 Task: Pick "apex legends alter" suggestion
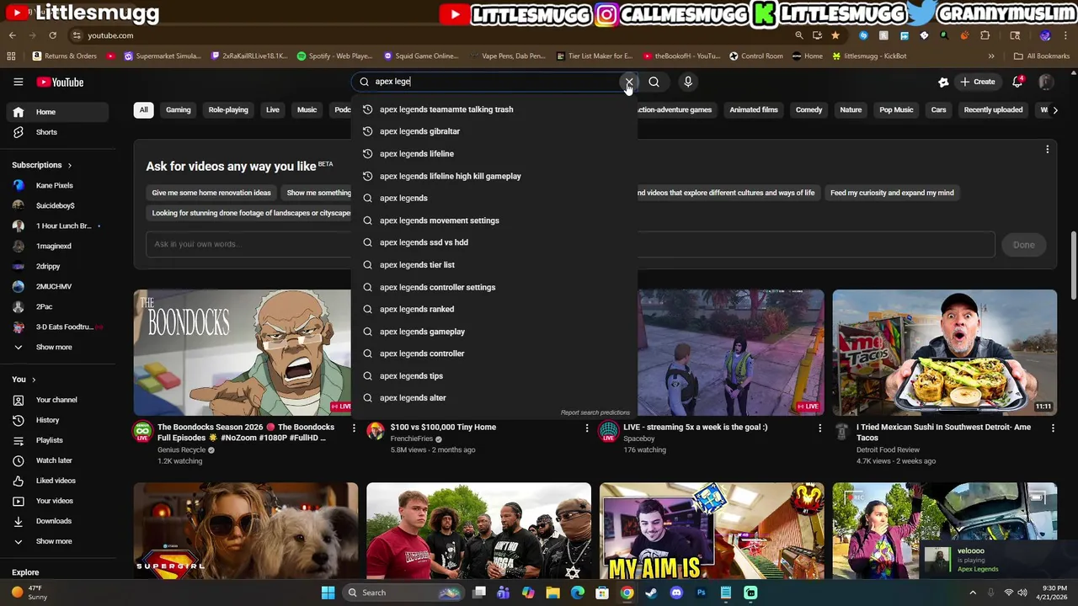pyautogui.click(x=494, y=398)
